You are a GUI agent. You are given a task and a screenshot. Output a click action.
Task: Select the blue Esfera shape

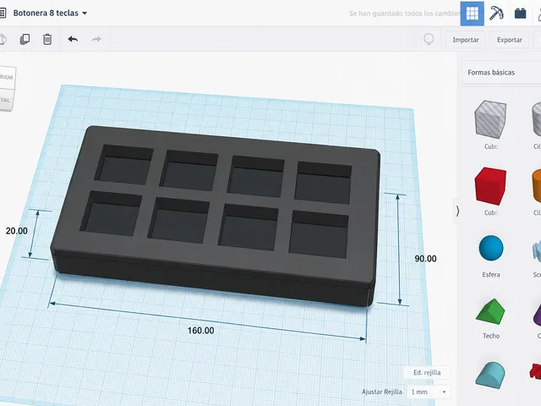point(491,248)
